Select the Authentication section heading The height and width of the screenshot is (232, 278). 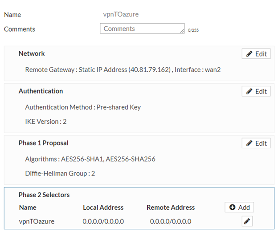[x=41, y=91]
